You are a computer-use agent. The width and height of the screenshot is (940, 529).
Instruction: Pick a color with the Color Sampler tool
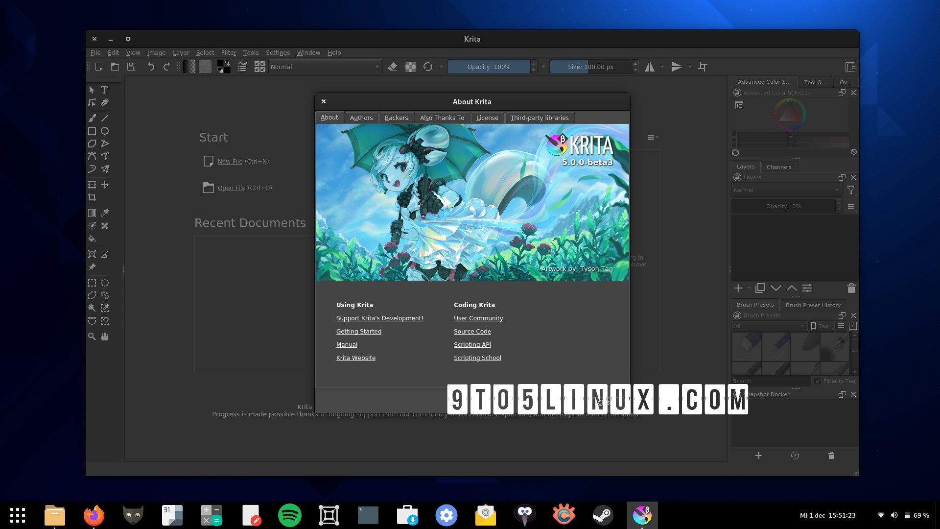105,213
